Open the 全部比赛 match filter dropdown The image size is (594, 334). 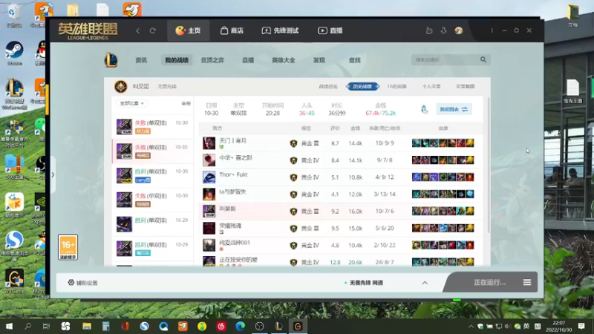tap(131, 103)
